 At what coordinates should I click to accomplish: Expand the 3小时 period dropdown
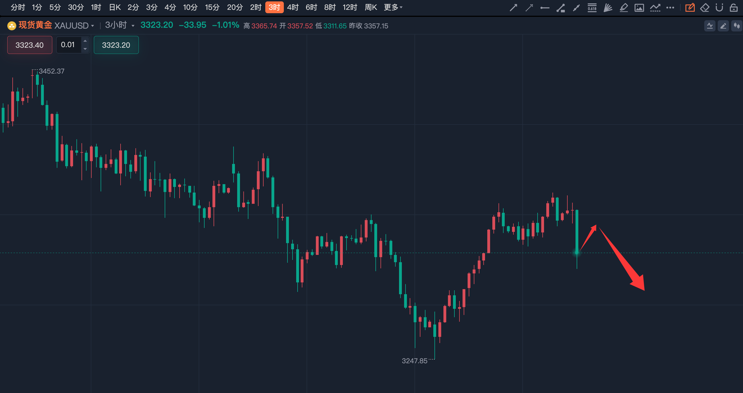coord(133,26)
